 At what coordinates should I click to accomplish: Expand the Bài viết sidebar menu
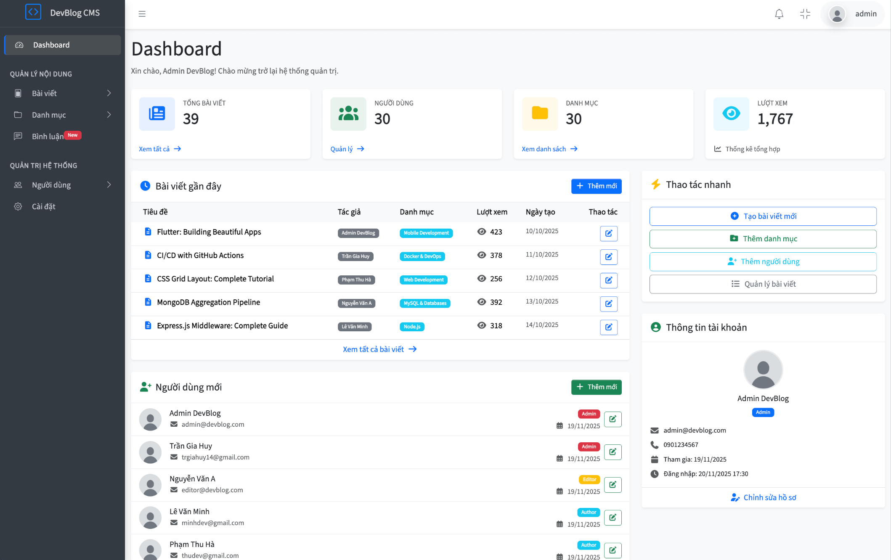(x=62, y=93)
